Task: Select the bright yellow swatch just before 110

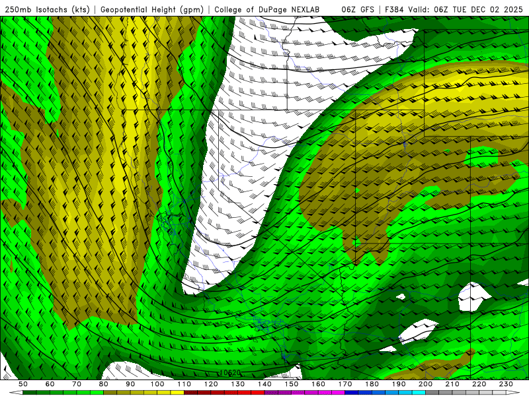Action: pyautogui.click(x=177, y=393)
